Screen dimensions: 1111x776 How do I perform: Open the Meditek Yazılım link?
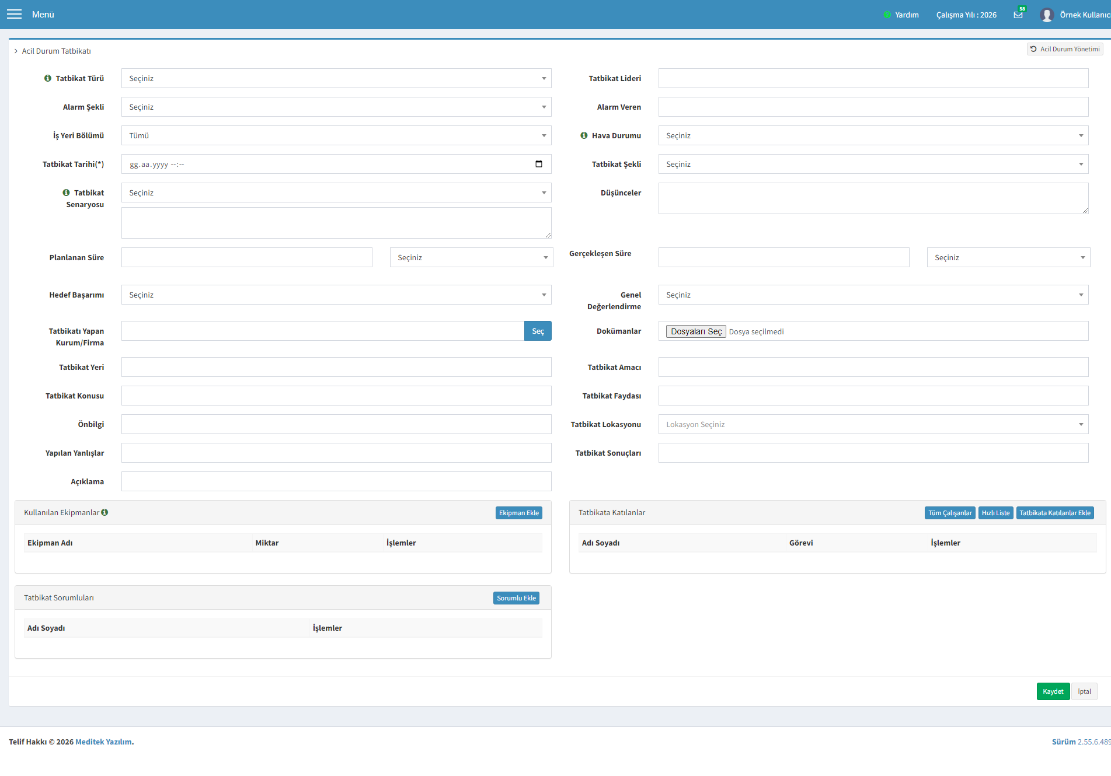pos(103,742)
